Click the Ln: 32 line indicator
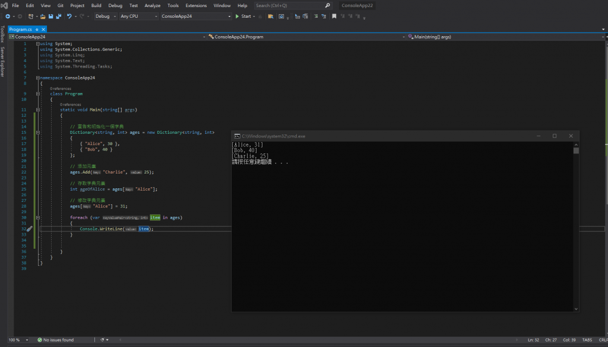Viewport: 608px width, 347px height. point(533,340)
